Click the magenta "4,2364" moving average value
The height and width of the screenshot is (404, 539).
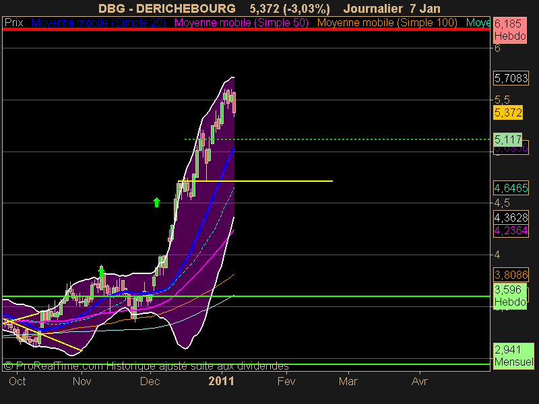511,230
